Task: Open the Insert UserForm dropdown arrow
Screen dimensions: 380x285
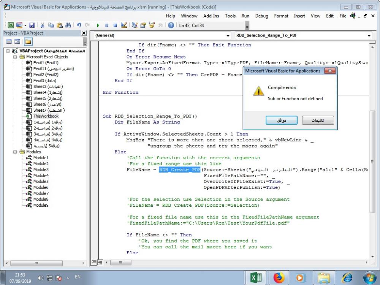Action: [x=25, y=25]
